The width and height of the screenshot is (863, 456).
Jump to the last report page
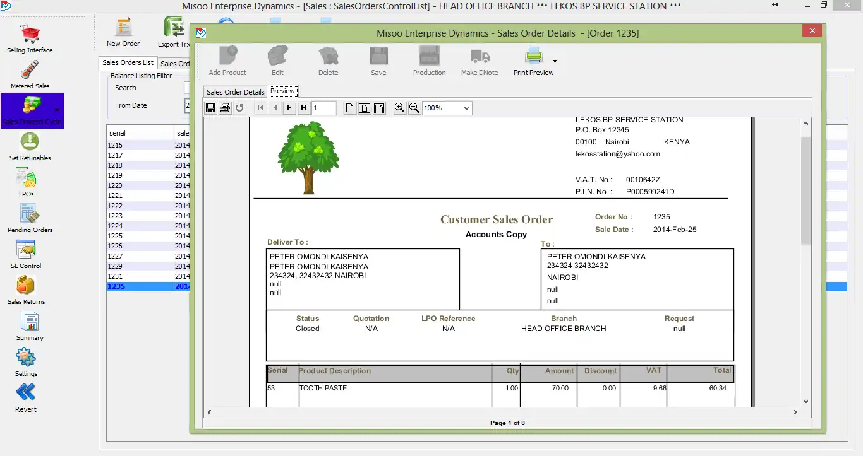tap(304, 108)
